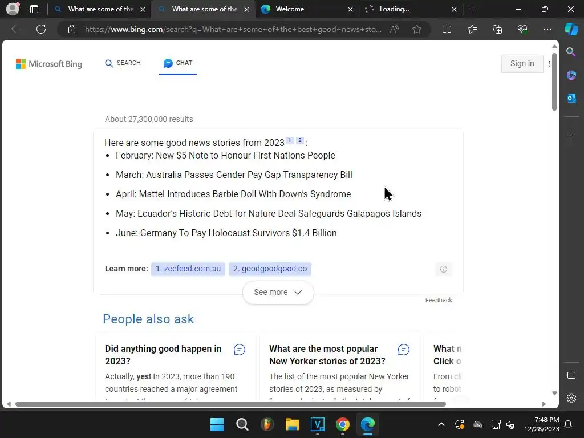
Task: Open the taskbar clock 7:48 PM
Action: click(542, 424)
